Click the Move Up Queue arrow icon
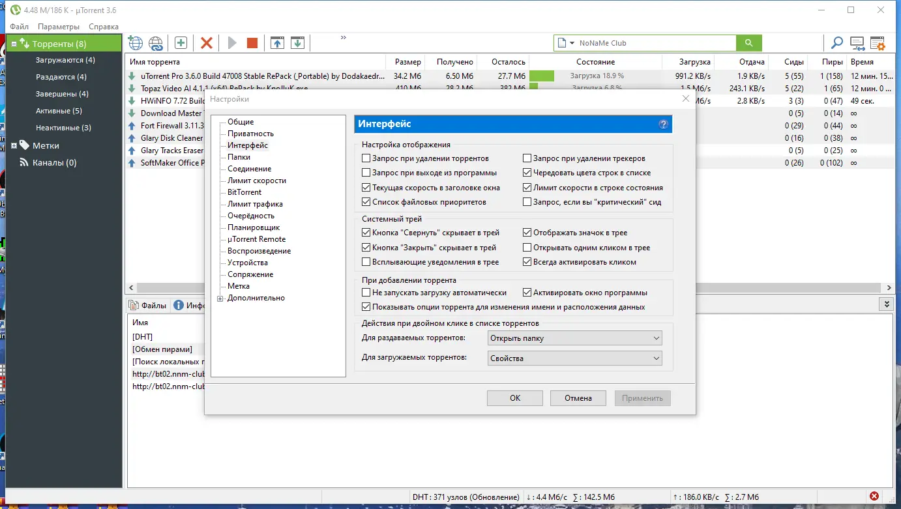Viewport: 901px width, 509px height. click(277, 43)
